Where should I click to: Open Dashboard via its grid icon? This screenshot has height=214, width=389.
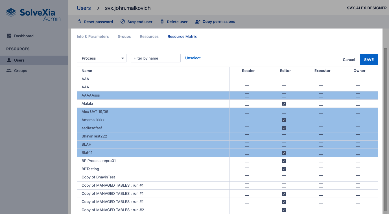[9, 36]
